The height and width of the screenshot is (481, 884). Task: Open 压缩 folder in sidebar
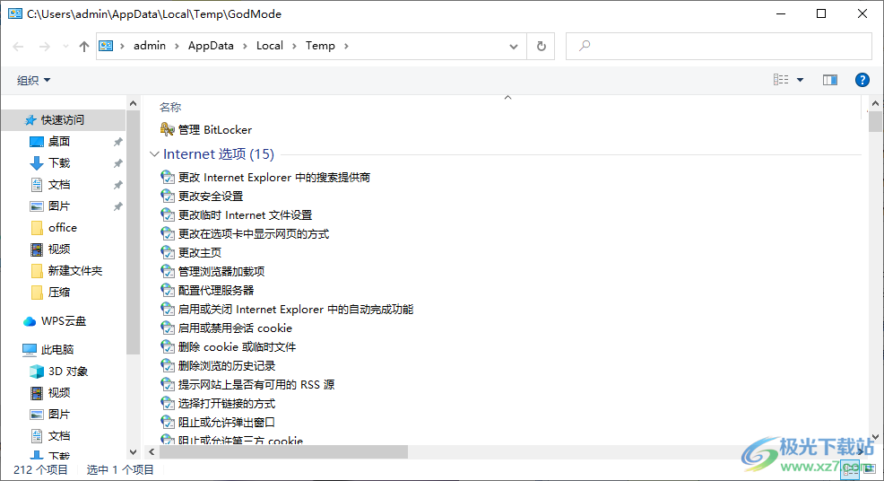[59, 292]
